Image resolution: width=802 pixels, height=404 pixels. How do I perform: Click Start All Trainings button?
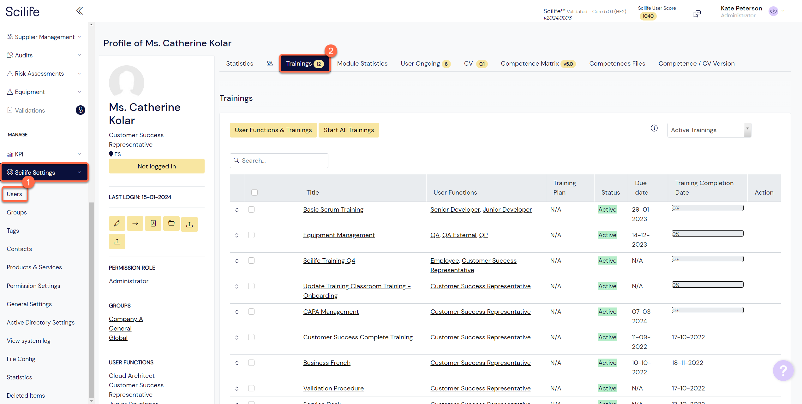349,130
